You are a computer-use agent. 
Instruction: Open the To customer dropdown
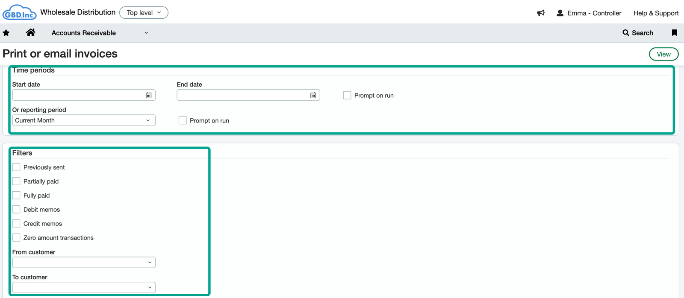click(83, 287)
